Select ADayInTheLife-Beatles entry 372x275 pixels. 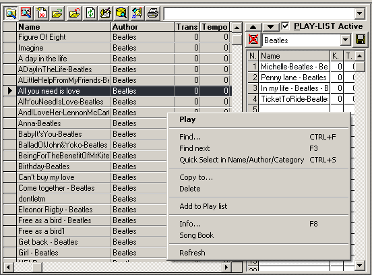[63, 69]
